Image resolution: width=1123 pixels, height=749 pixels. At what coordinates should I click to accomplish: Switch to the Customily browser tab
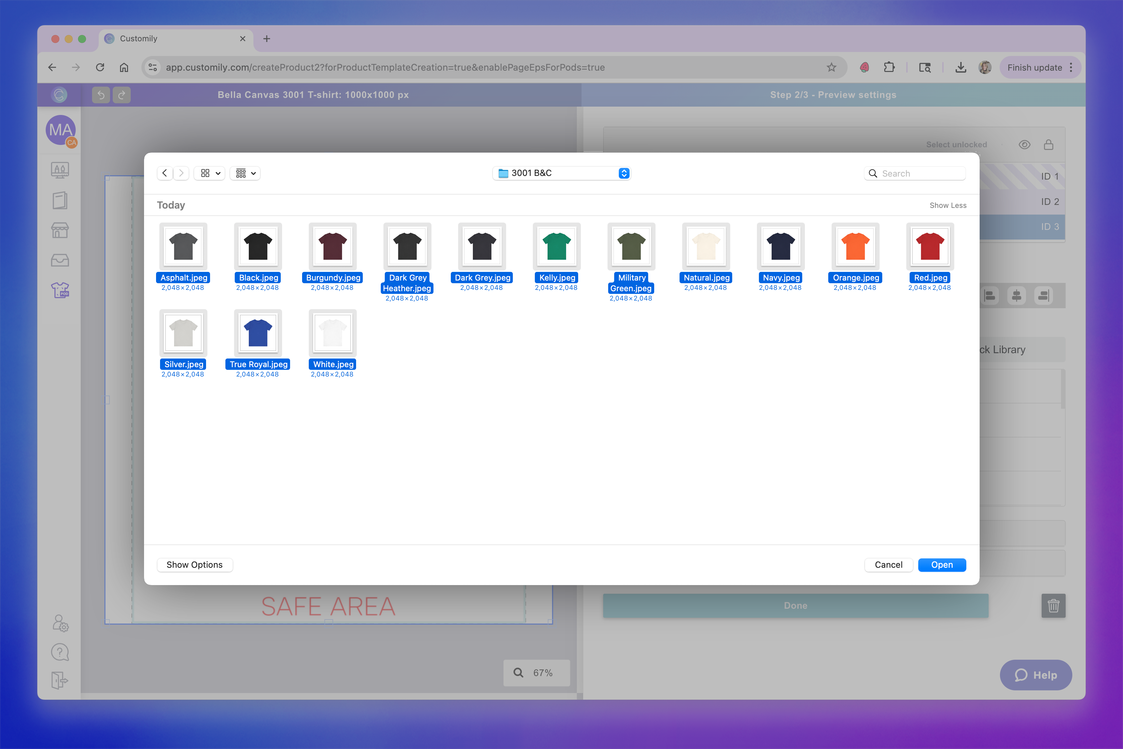coord(139,39)
